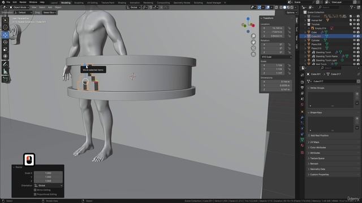Lock the X location padlock

pos(289,28)
